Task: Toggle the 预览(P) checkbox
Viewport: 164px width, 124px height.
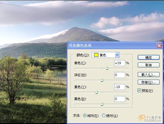Action: coord(139,91)
